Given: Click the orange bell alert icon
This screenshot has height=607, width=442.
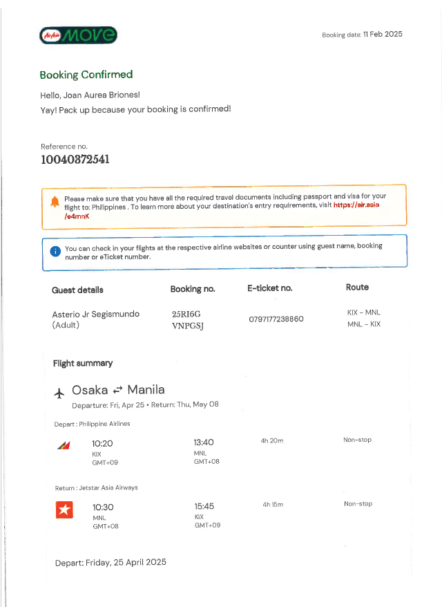Looking at the screenshot, I should click(55, 201).
